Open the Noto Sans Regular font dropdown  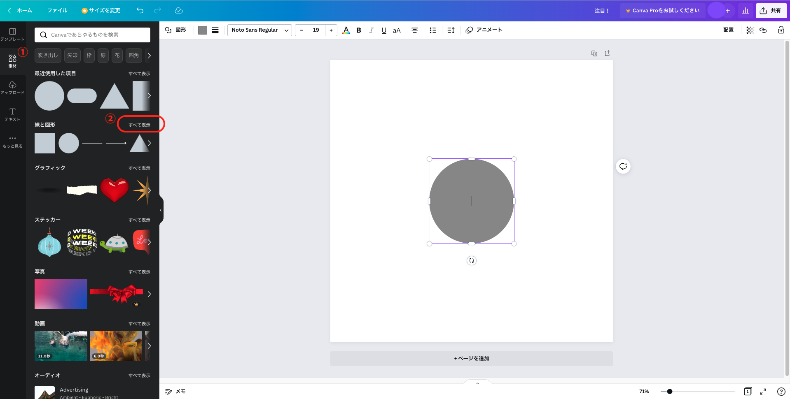[259, 30]
